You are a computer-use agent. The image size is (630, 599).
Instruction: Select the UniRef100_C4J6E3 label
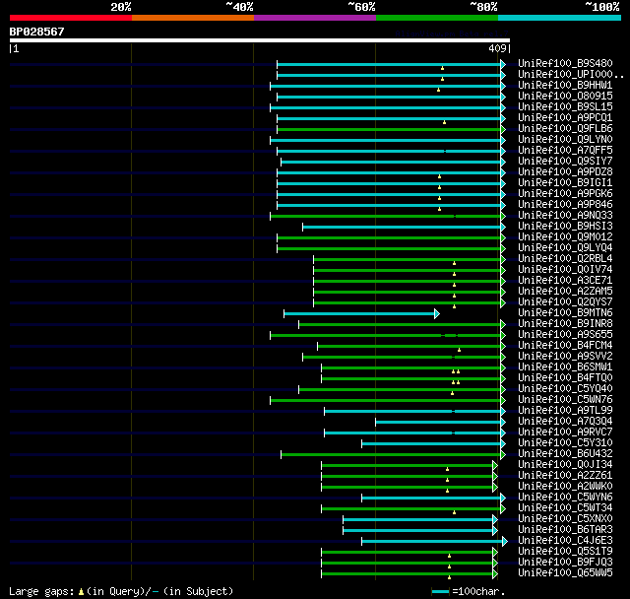pos(565,541)
